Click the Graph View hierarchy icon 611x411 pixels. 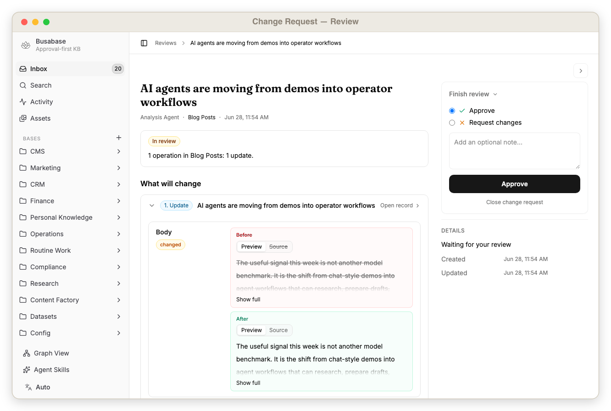[x=27, y=353]
